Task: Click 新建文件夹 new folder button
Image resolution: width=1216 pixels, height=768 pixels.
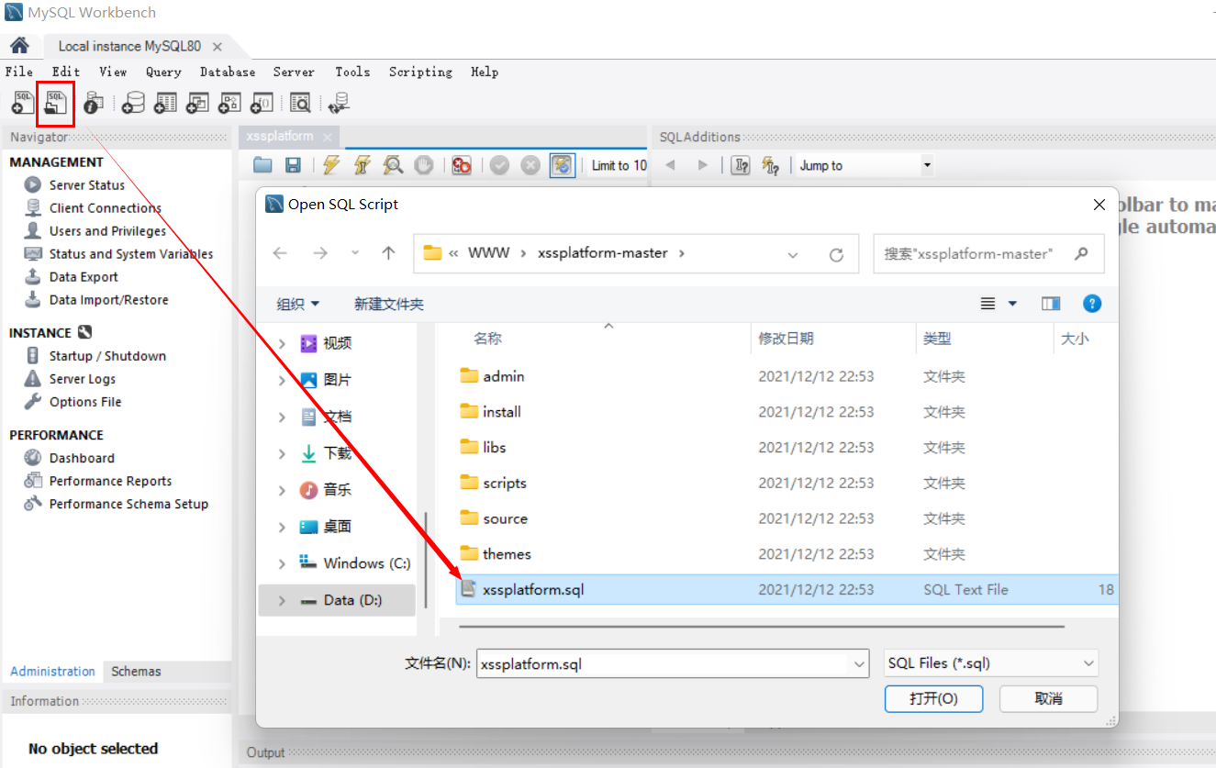Action: click(x=389, y=304)
